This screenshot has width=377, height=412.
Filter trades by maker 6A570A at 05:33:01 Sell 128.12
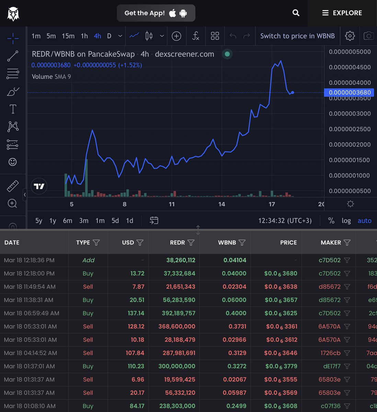(347, 327)
